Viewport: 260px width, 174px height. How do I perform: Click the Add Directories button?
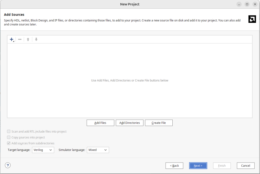pyautogui.click(x=129, y=123)
